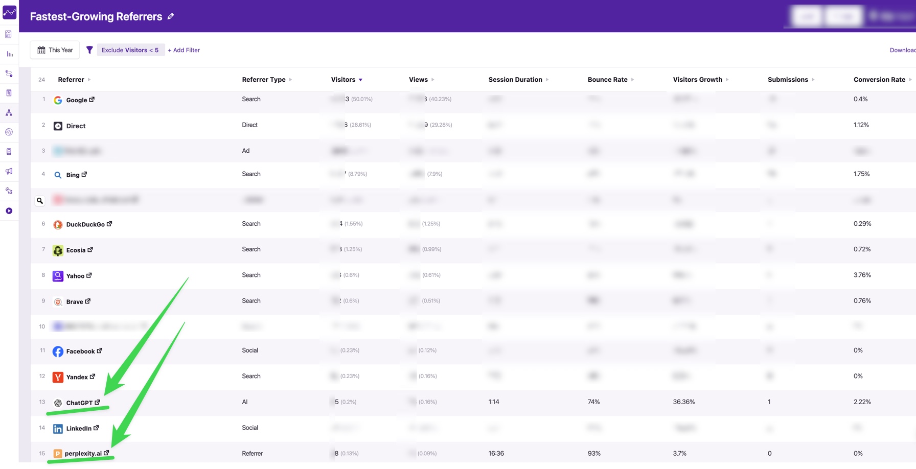Click the pencil edit icon beside the title

171,16
